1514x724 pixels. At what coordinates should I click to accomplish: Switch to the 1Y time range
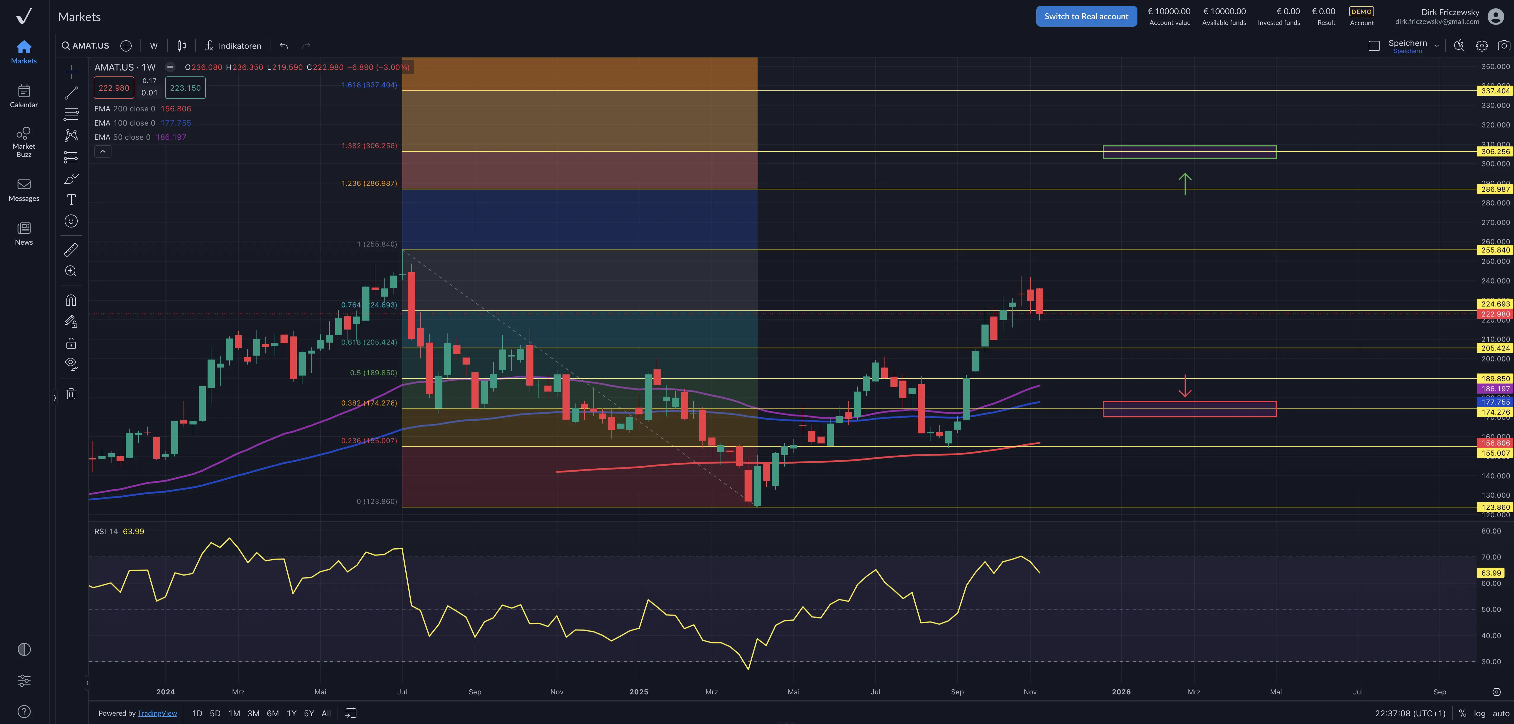point(291,713)
